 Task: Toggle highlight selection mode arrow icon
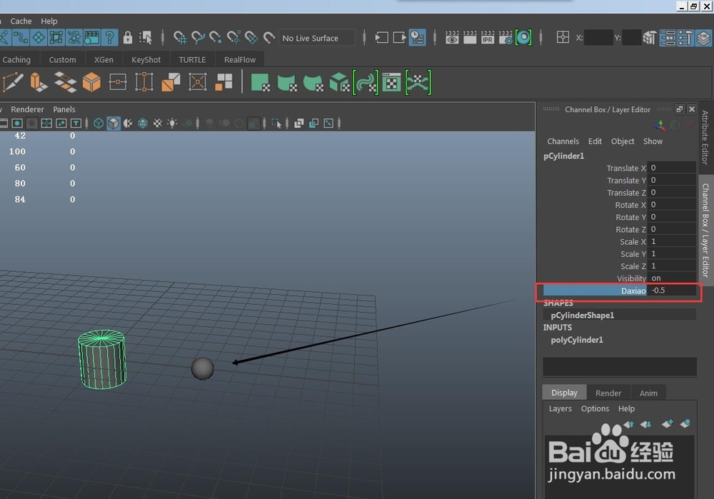tap(146, 38)
